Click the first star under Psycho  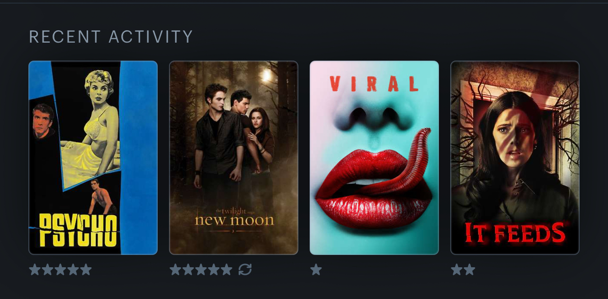pos(35,270)
